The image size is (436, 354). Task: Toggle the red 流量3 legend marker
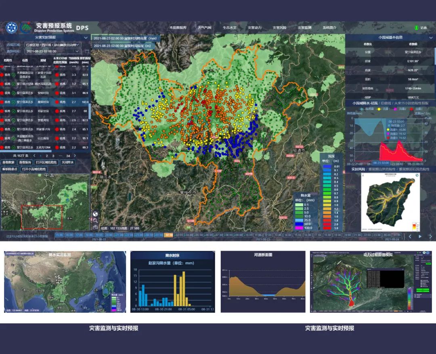point(411,109)
